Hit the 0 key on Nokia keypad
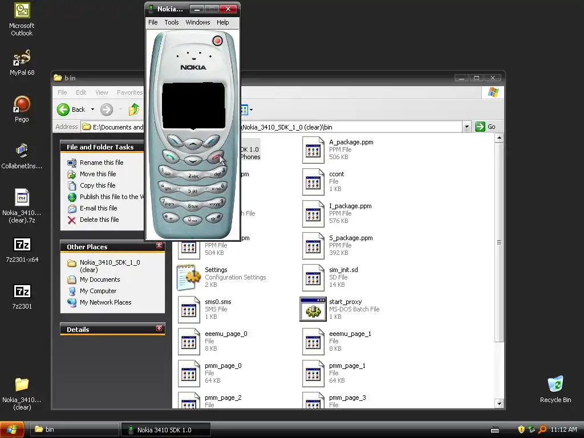This screenshot has width=584, height=438. [x=192, y=220]
